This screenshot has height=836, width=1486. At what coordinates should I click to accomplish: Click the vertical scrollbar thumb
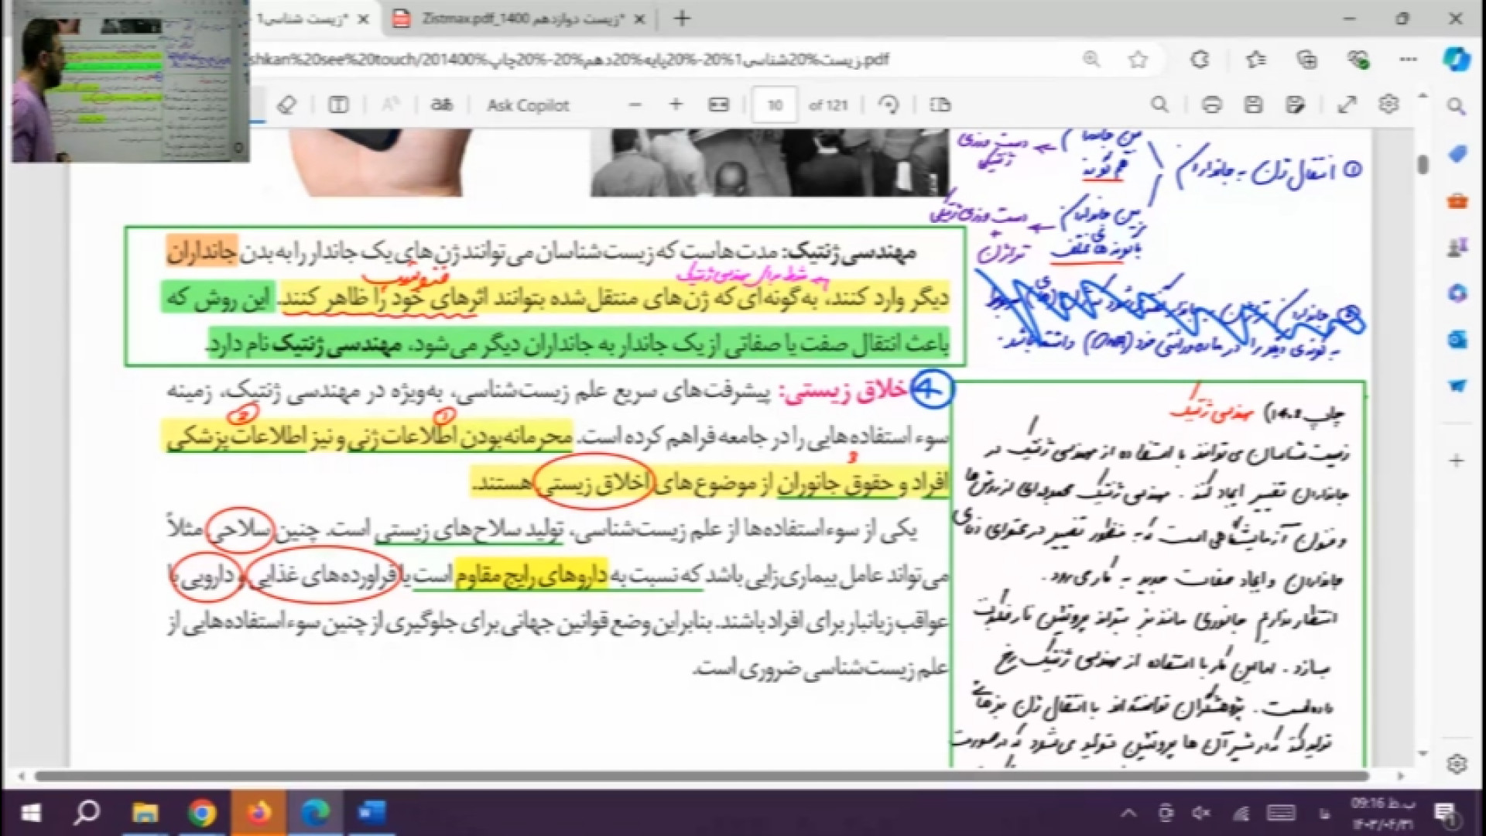click(1423, 164)
